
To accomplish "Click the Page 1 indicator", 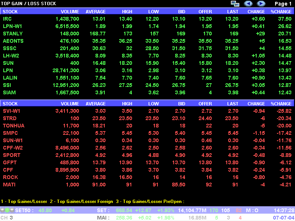I will pyautogui.click(x=283, y=4).
